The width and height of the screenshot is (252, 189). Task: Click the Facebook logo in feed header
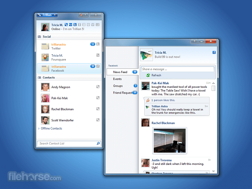click(214, 53)
